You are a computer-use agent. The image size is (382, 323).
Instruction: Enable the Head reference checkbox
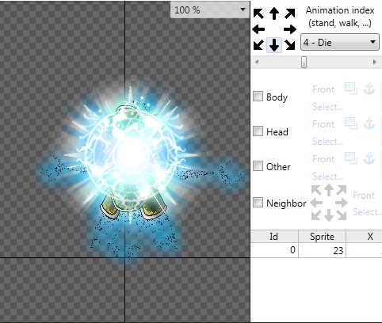[258, 131]
